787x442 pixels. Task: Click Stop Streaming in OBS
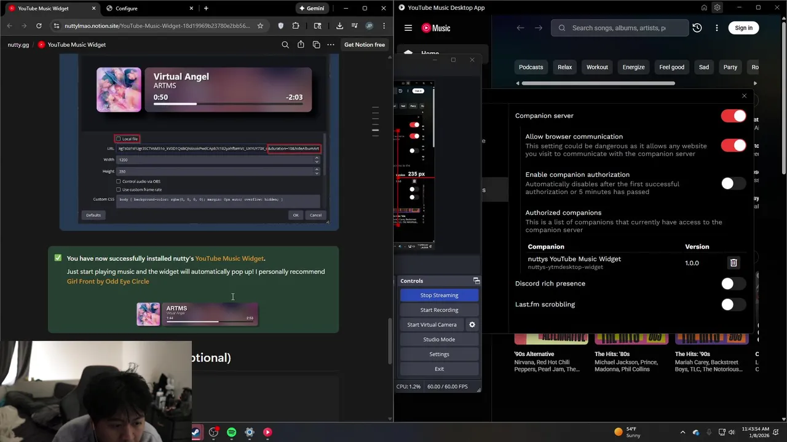(439, 295)
